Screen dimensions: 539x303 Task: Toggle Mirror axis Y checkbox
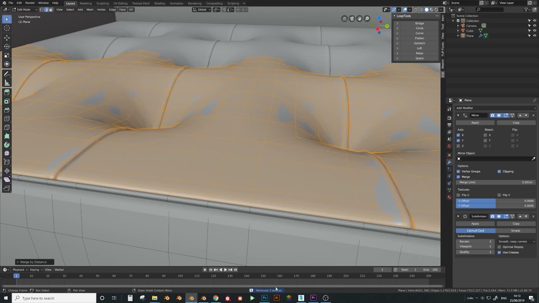click(x=458, y=141)
